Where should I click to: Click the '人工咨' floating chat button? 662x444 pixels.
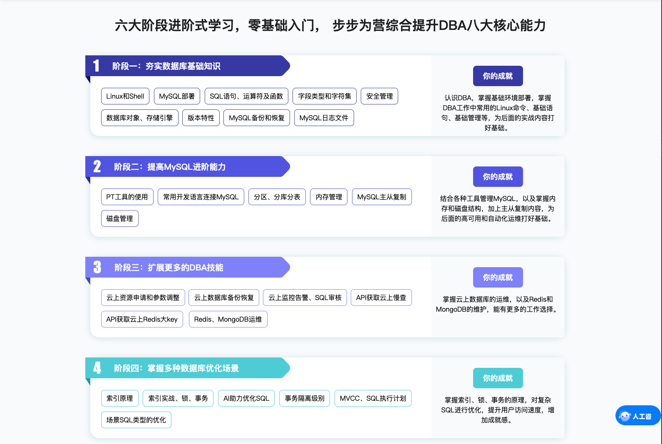click(x=642, y=416)
